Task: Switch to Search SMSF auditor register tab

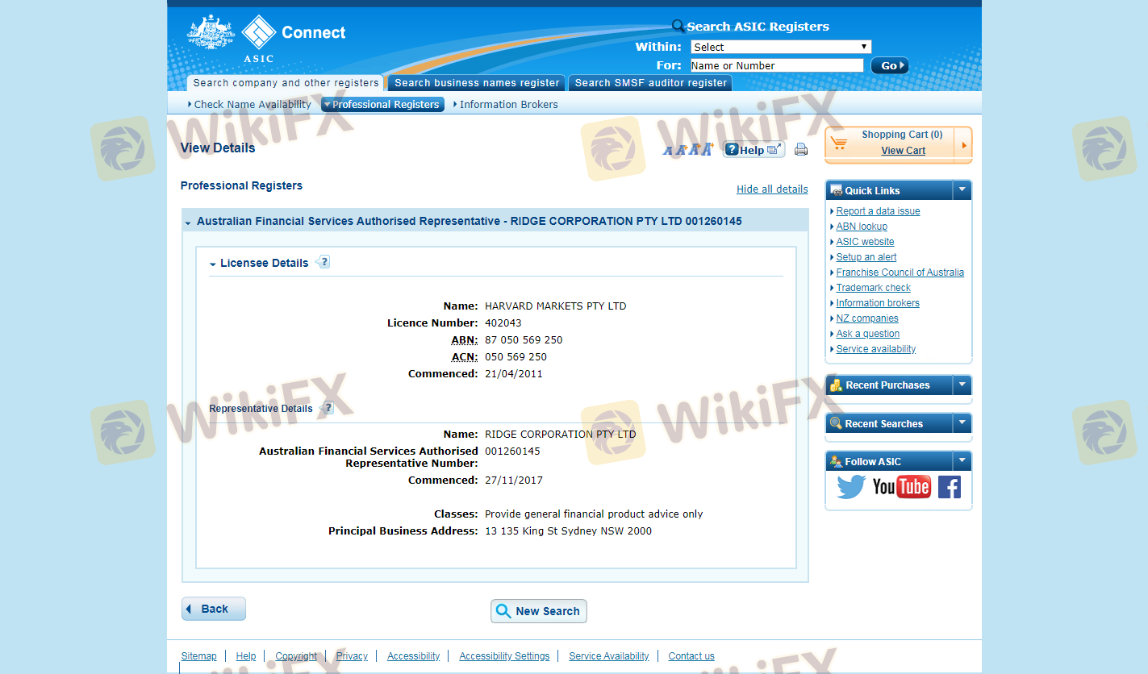Action: point(650,83)
